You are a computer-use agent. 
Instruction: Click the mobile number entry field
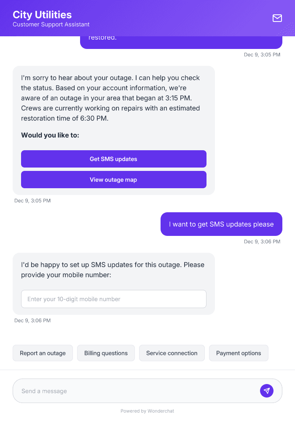(x=113, y=299)
